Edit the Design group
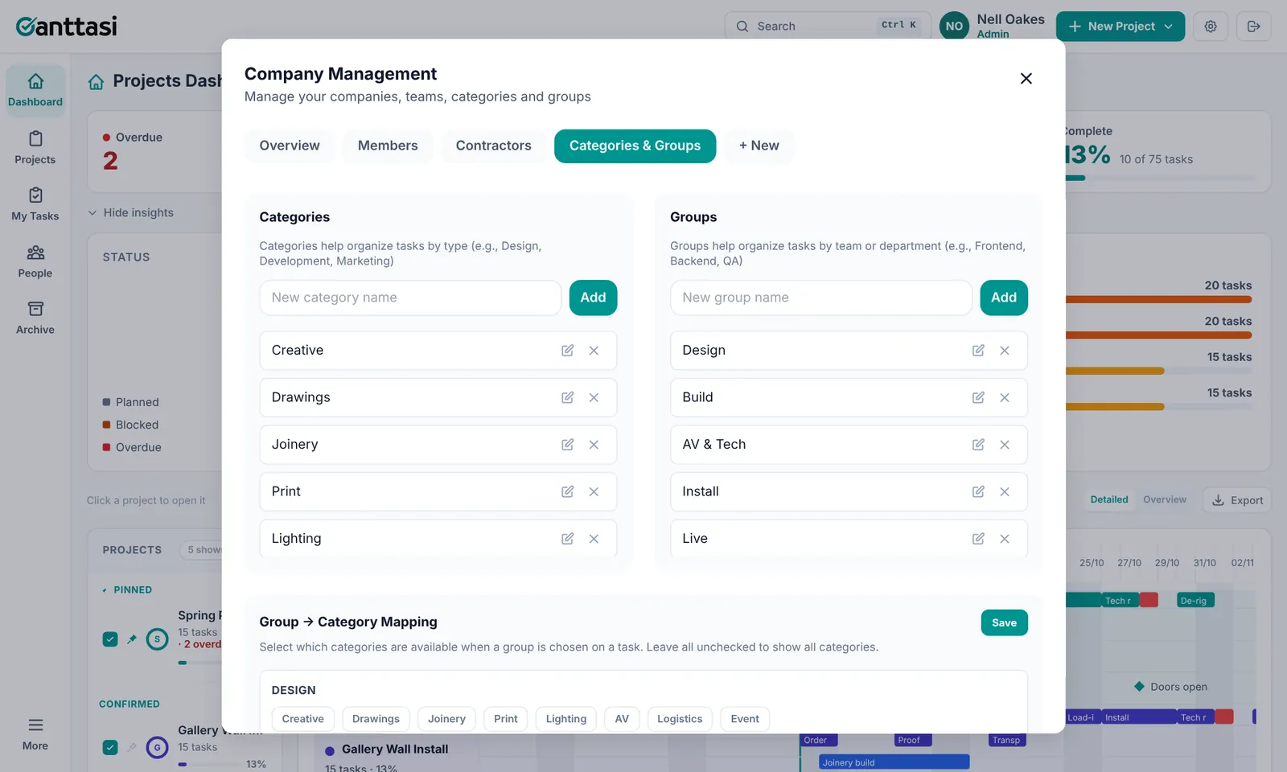 pos(978,351)
